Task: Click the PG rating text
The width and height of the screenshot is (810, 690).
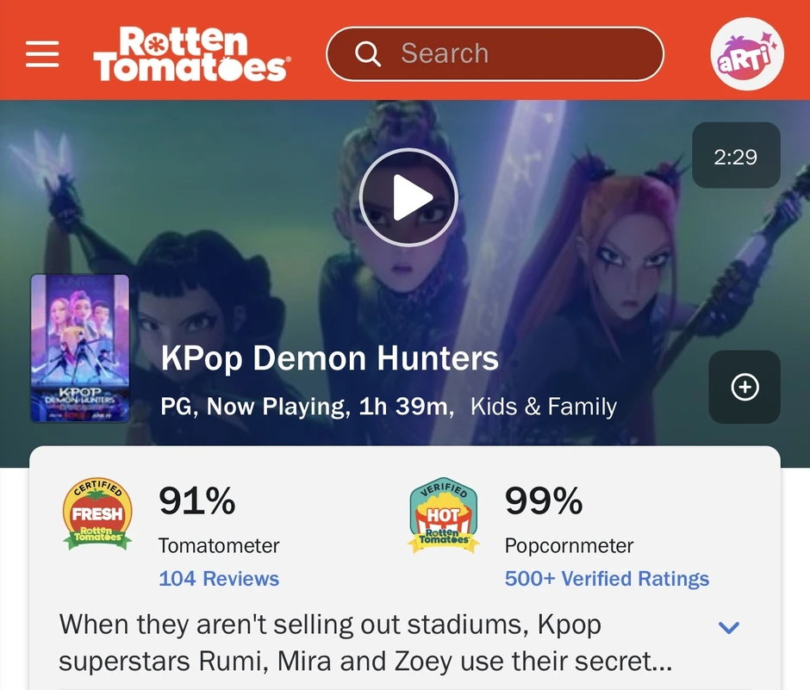Action: pos(172,406)
